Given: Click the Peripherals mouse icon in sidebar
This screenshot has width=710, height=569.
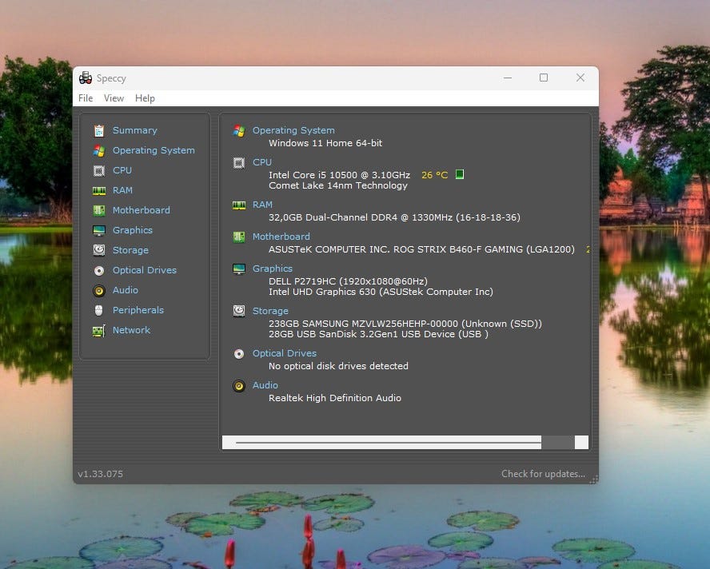Looking at the screenshot, I should (99, 310).
